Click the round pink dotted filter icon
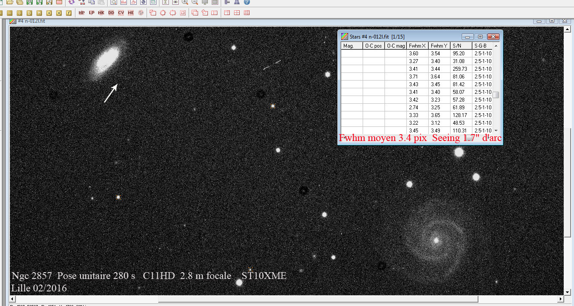 141,13
